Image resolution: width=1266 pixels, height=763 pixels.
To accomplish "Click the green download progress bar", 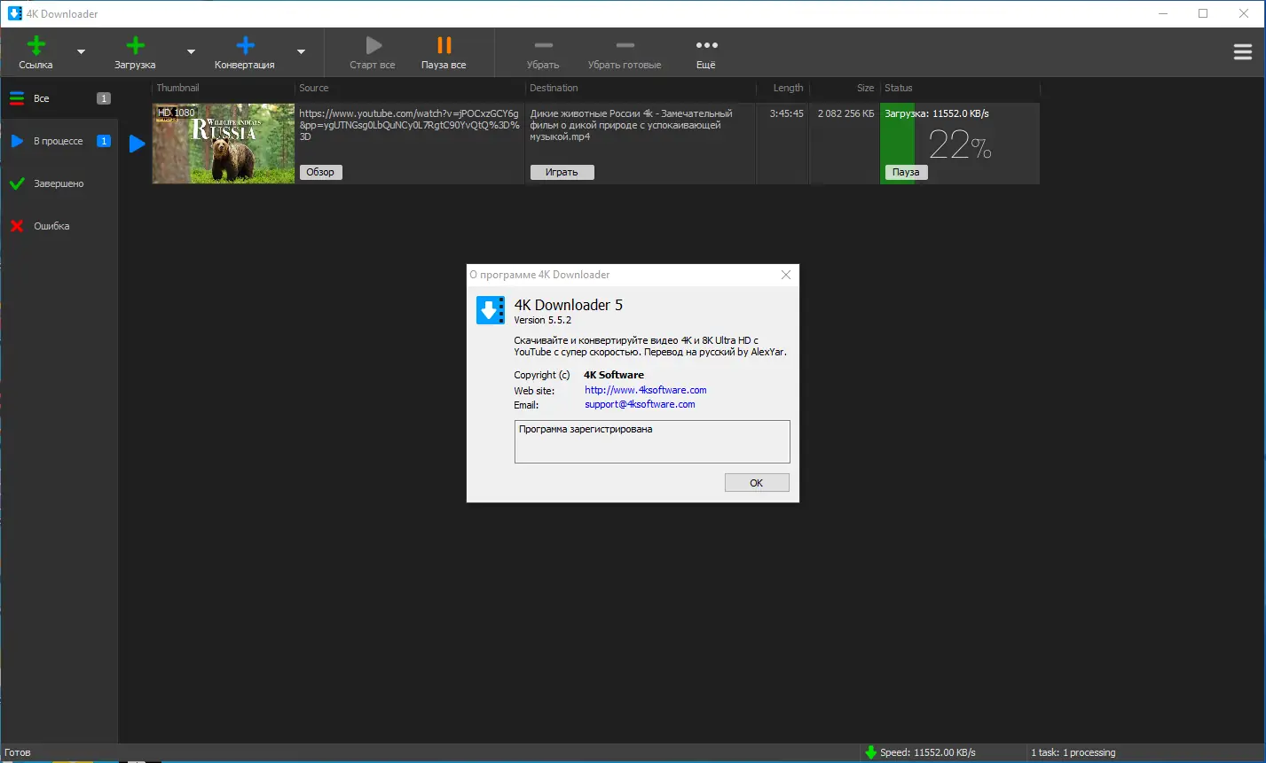I will pos(897,142).
